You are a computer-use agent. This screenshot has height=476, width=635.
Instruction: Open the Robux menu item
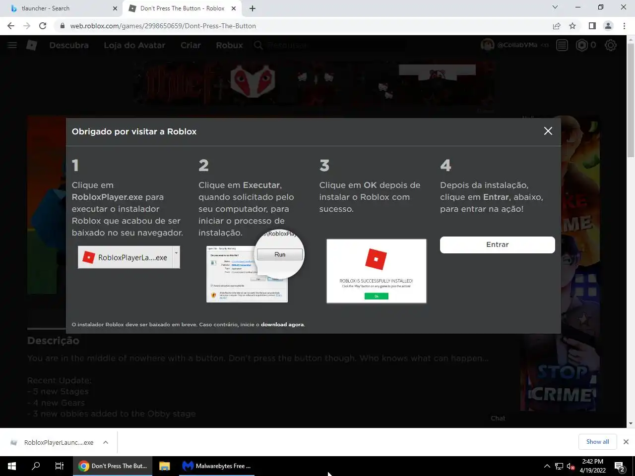[x=229, y=45]
